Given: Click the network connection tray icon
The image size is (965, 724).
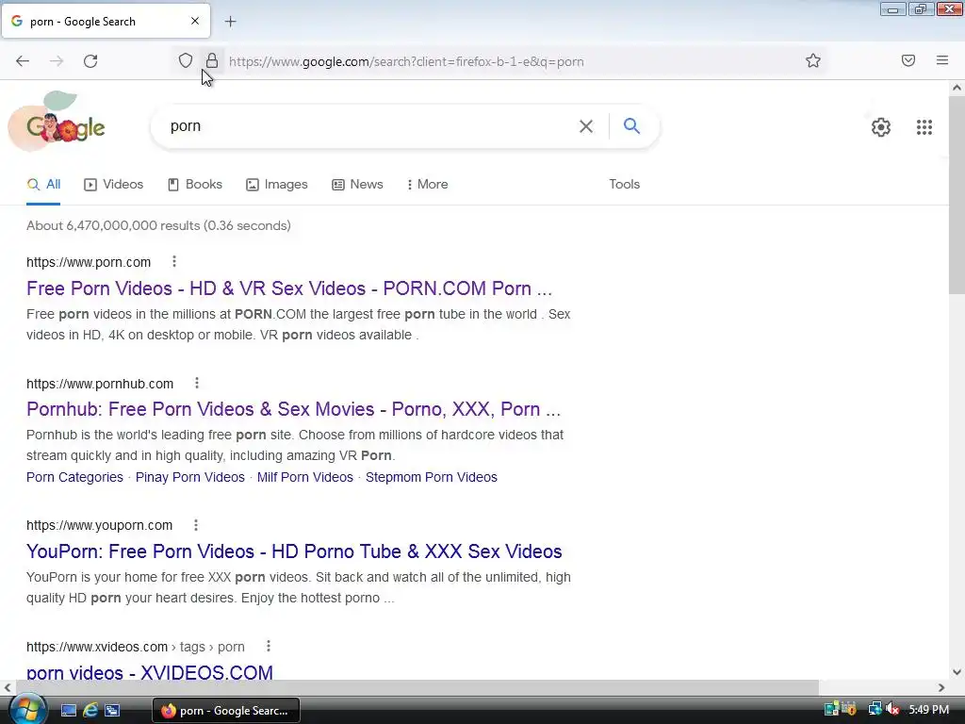Looking at the screenshot, I should (875, 709).
